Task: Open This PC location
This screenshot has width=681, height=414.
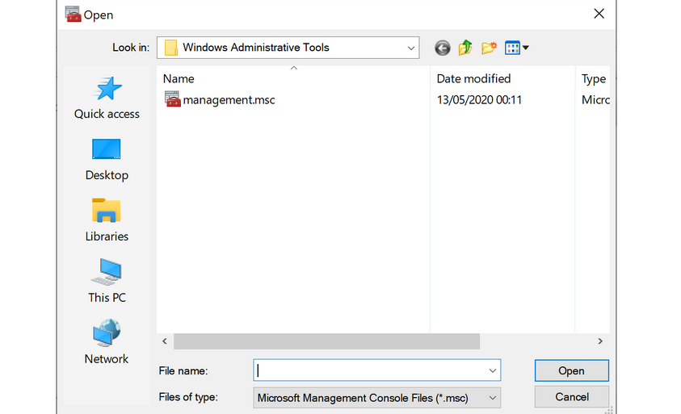Action: tap(107, 281)
